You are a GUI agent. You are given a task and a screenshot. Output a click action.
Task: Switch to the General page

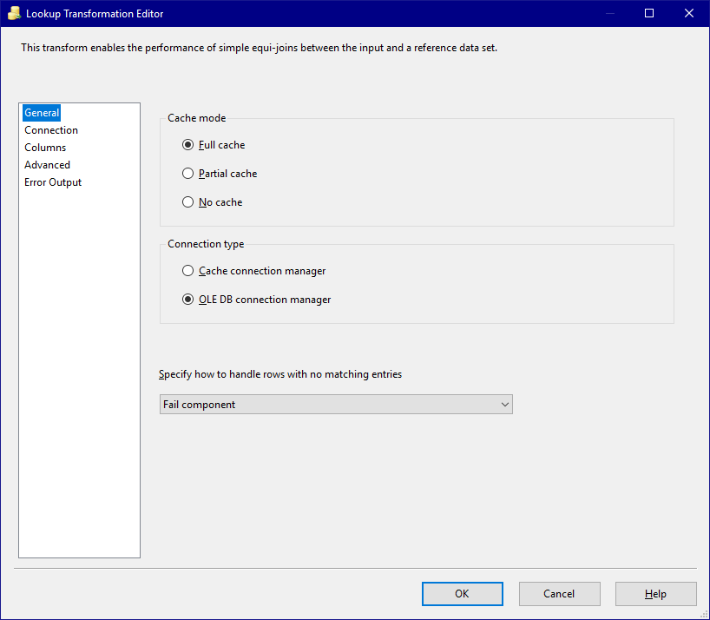tap(42, 113)
